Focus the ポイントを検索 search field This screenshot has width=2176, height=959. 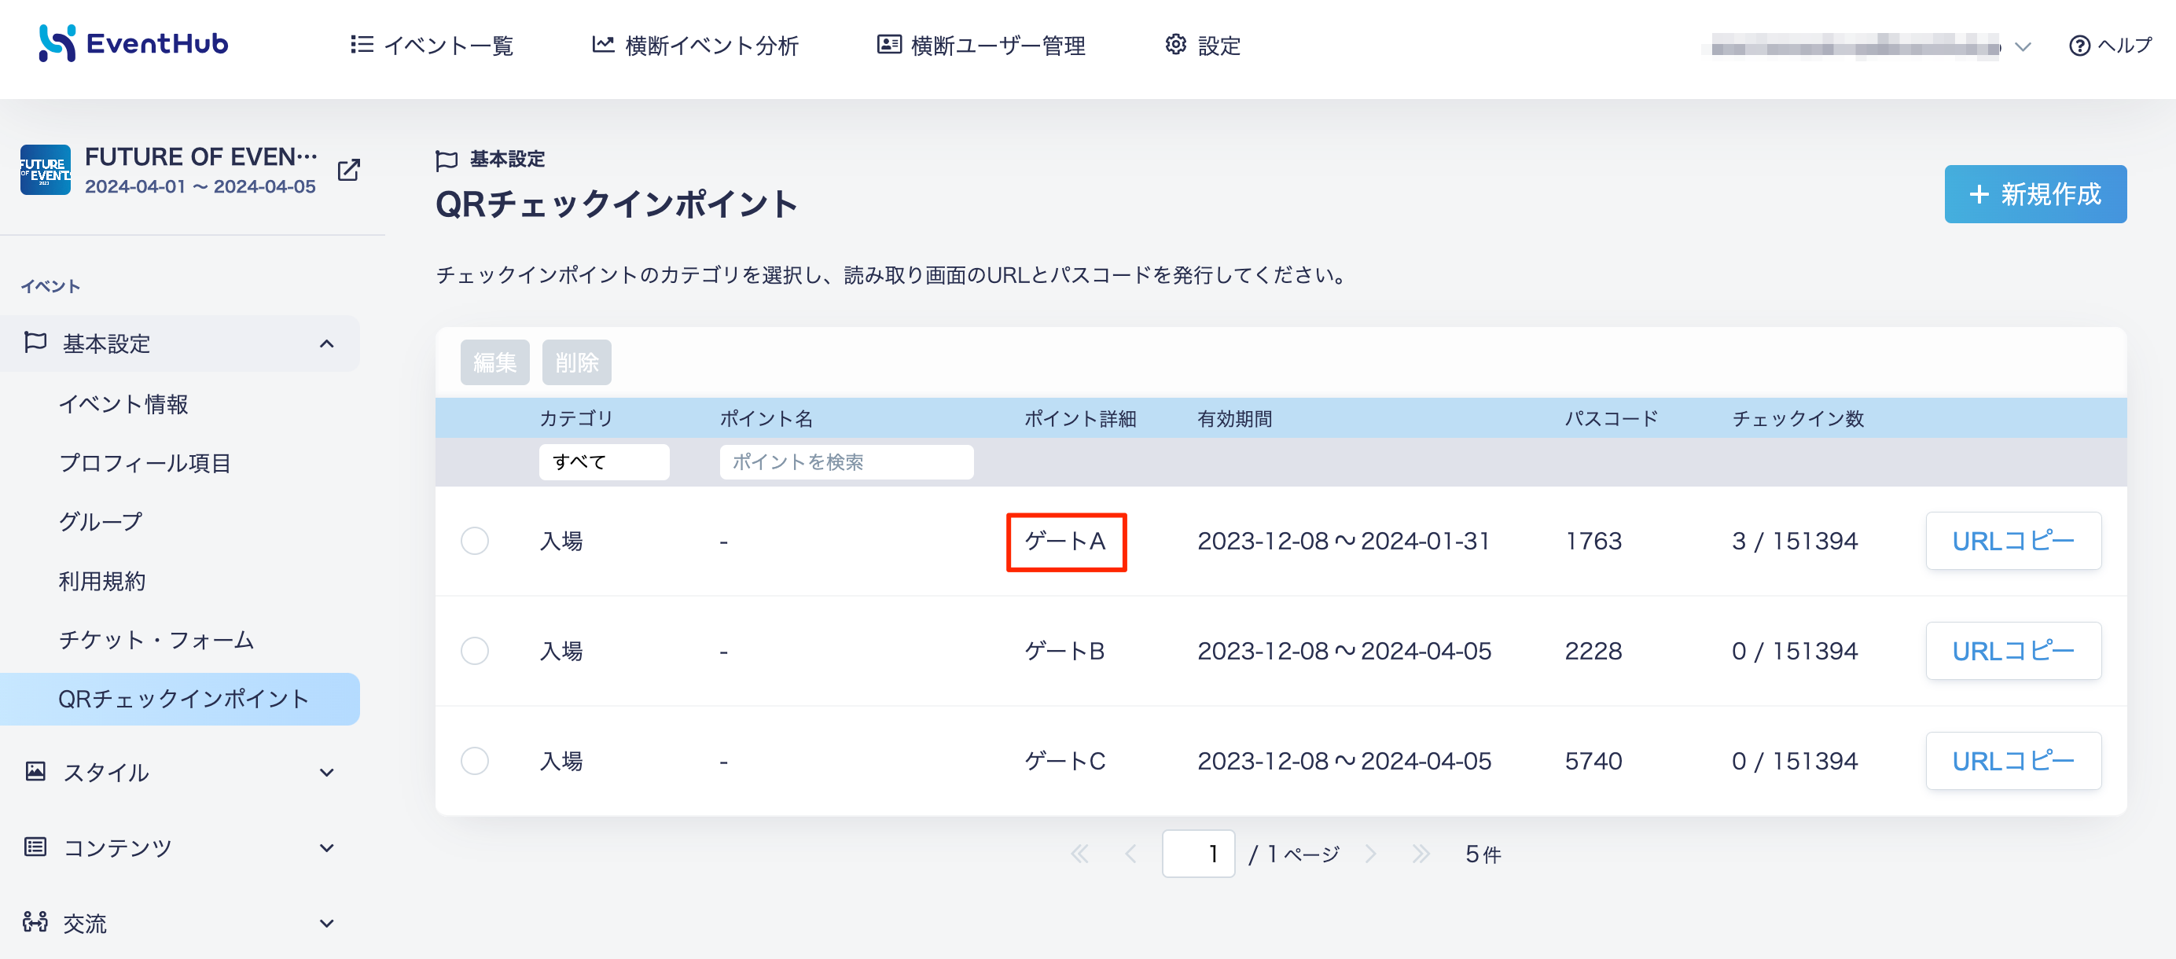click(x=847, y=462)
